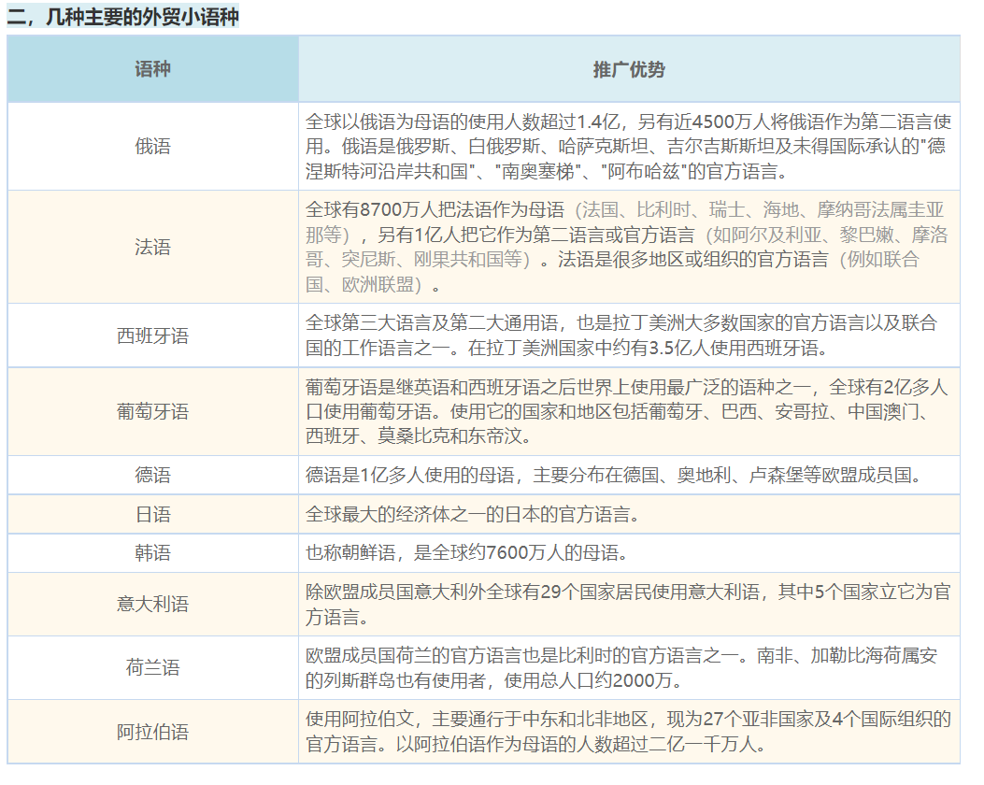Image resolution: width=984 pixels, height=785 pixels.
Task: Select the 阿拉伯语 language name cell
Action: [152, 732]
